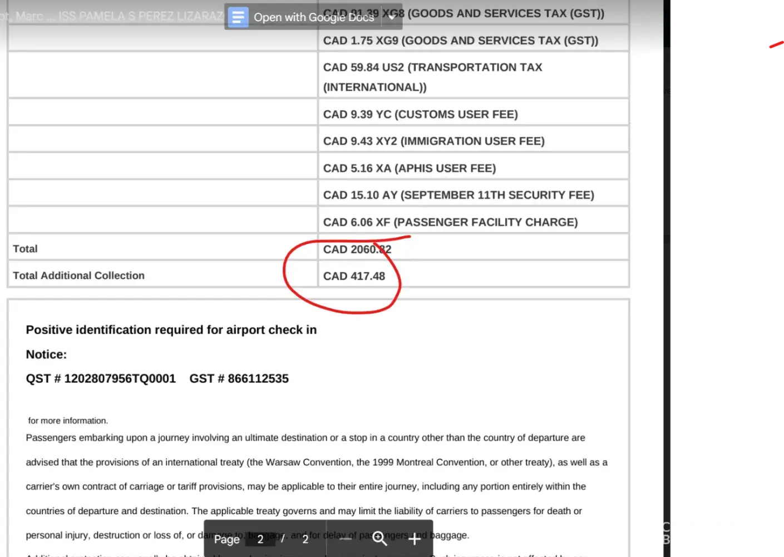Click the GST # 866112535 text

pyautogui.click(x=239, y=379)
